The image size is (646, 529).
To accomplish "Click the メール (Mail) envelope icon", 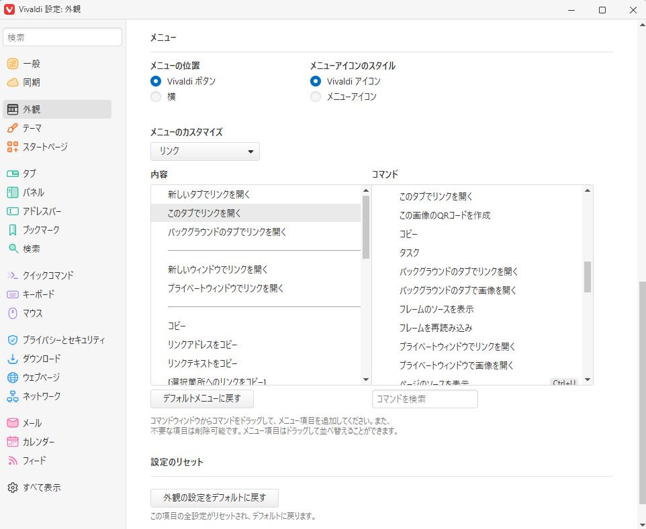I will pos(13,423).
